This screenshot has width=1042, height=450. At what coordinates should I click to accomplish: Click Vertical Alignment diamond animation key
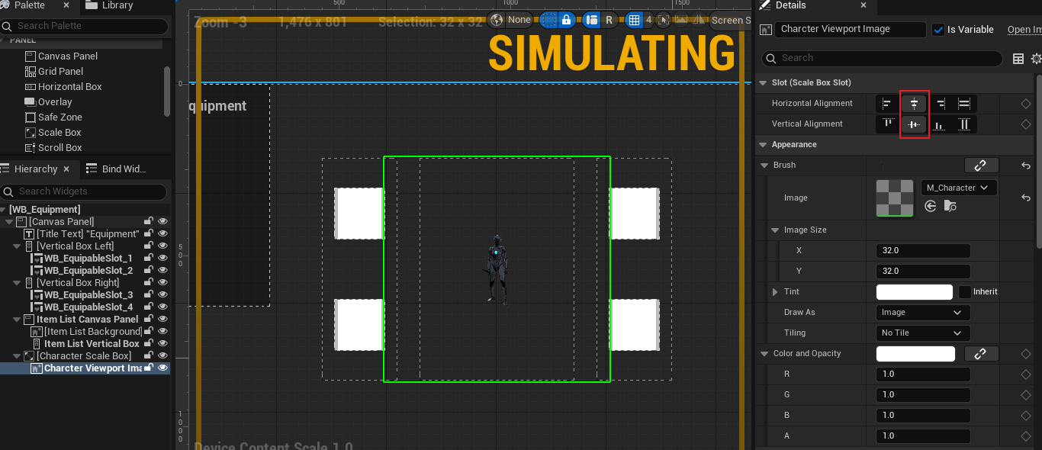pyautogui.click(x=1026, y=124)
